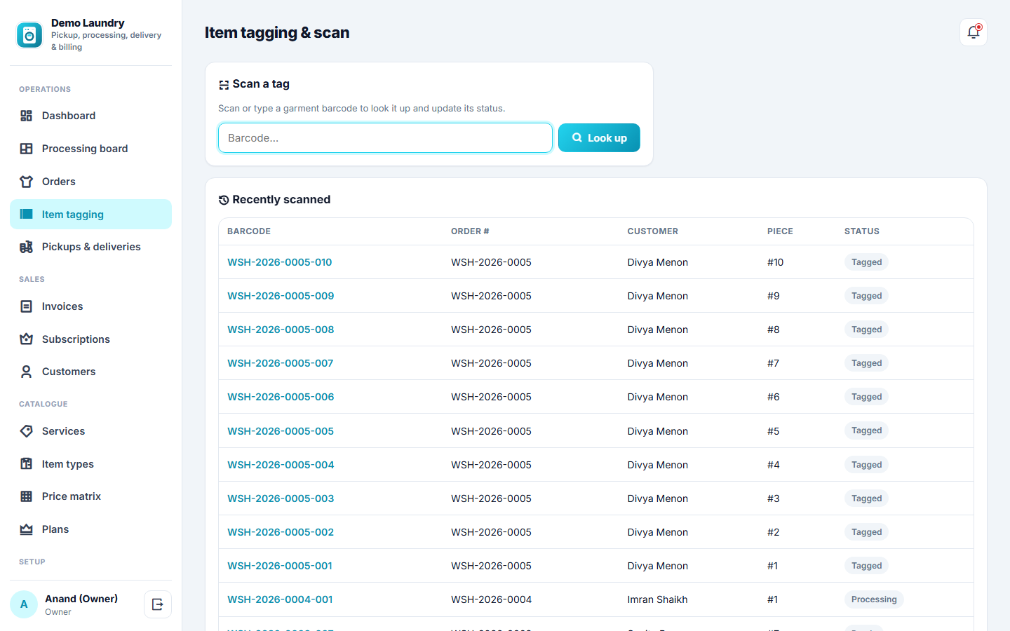This screenshot has height=631, width=1010.
Task: Click the Item tagging sidebar icon
Action: tap(27, 215)
